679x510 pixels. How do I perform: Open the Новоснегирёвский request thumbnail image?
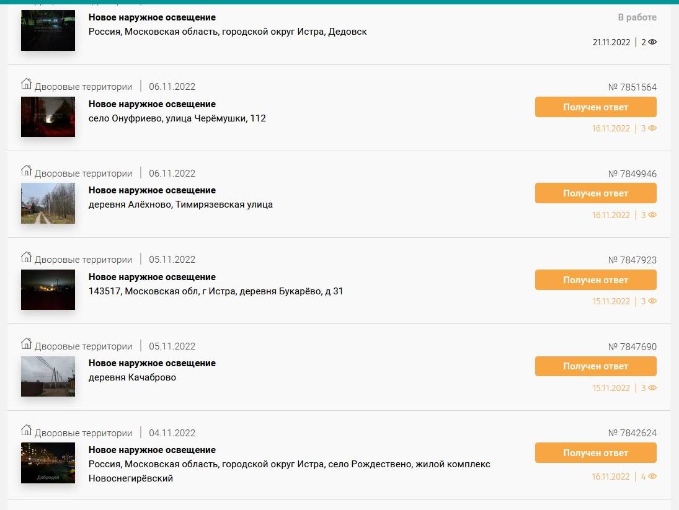point(48,462)
